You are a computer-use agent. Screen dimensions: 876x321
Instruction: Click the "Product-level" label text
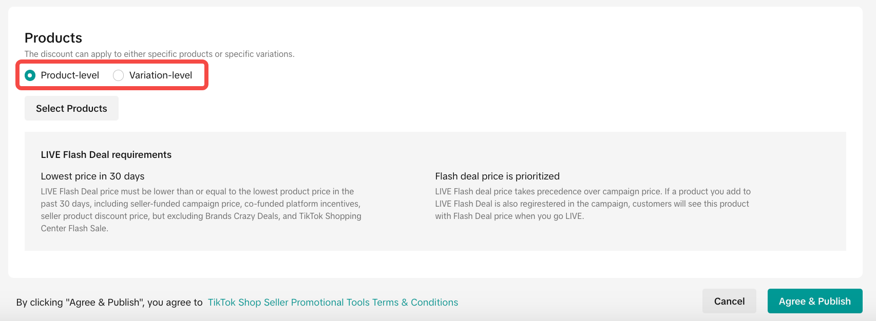(x=70, y=75)
